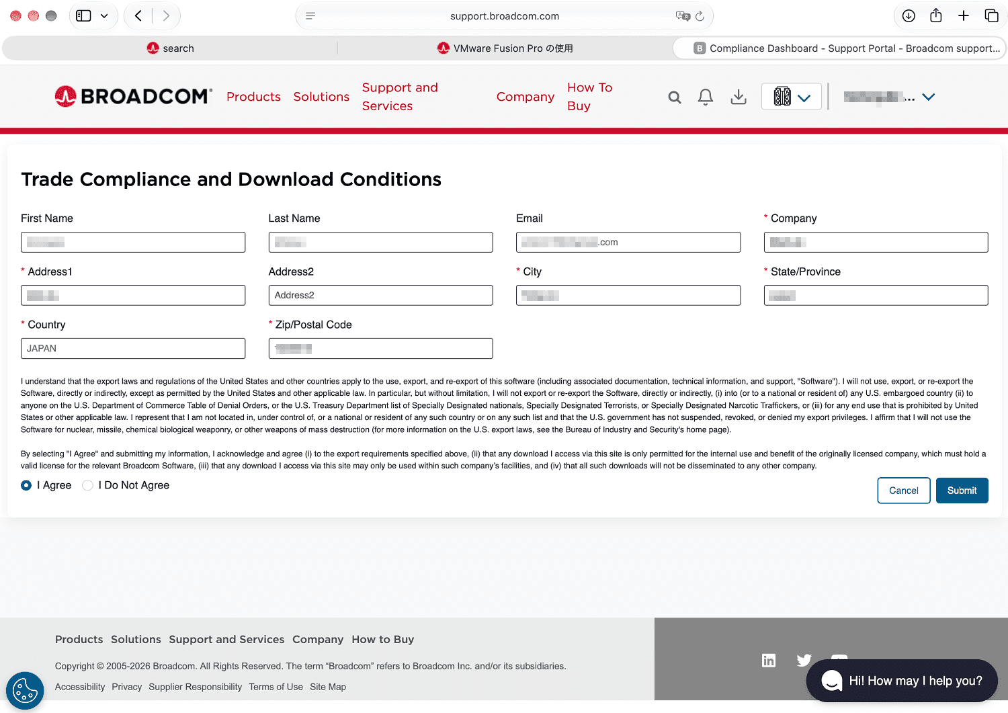Open the LinkedIn icon in footer
This screenshot has height=713, width=1008.
[x=769, y=661]
